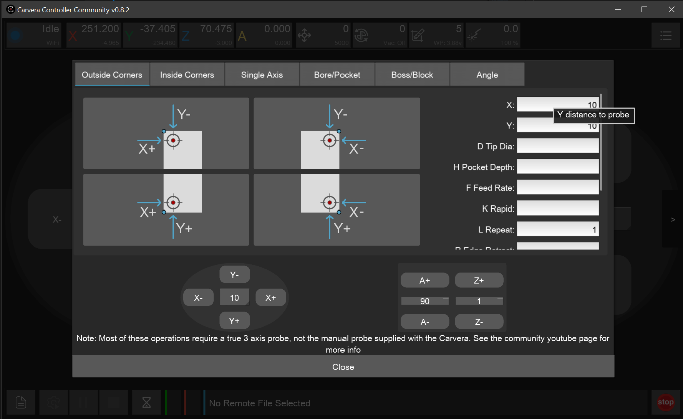Choose the bottom-right outside corner probe diagram
This screenshot has width=683, height=419.
click(x=337, y=209)
